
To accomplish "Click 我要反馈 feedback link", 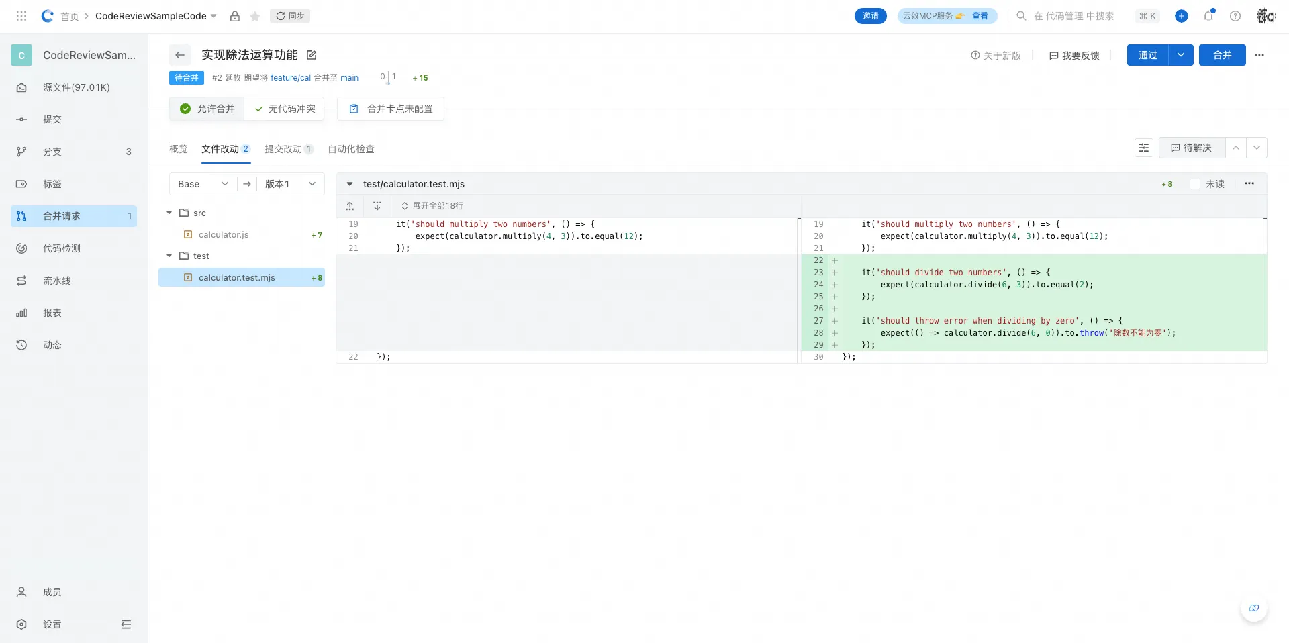I will click(x=1074, y=56).
